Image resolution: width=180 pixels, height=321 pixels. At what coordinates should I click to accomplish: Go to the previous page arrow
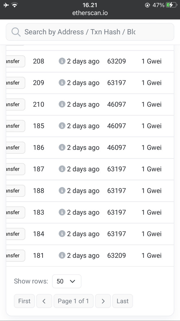point(44,301)
